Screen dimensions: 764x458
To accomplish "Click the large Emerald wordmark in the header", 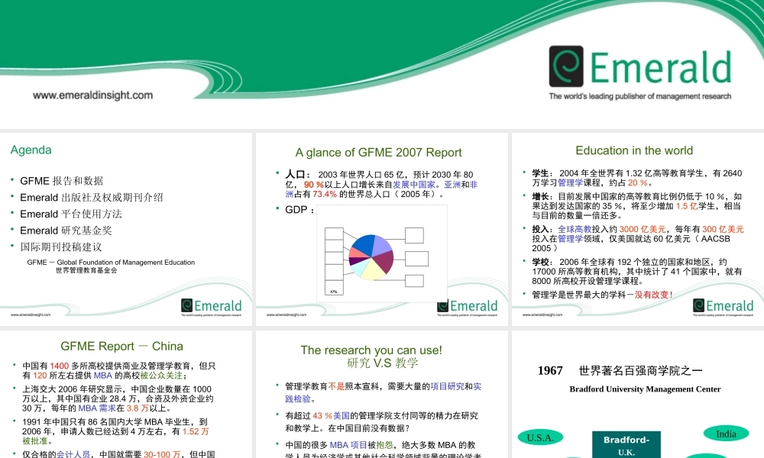I will pos(661,67).
